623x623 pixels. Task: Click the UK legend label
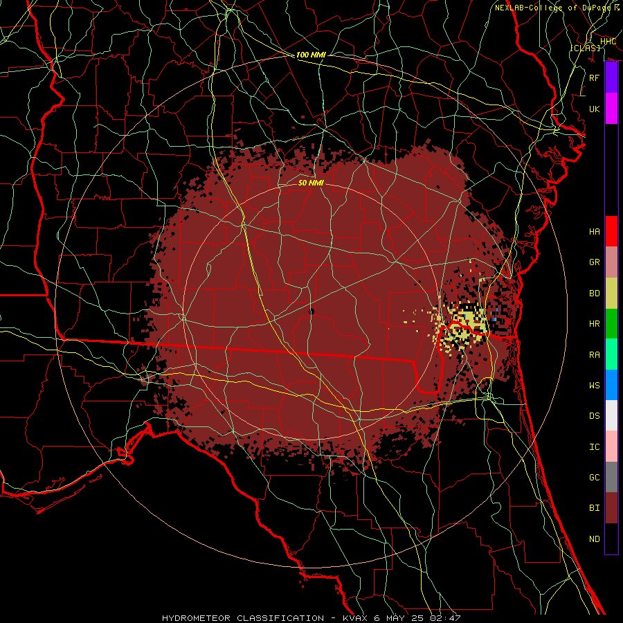[594, 109]
